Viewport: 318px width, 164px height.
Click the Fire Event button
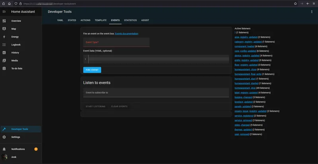pyautogui.click(x=92, y=70)
